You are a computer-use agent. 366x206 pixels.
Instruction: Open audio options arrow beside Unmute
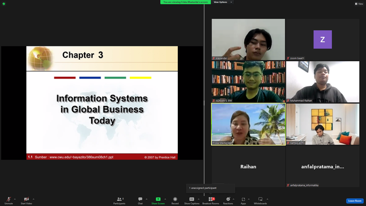coord(15,199)
